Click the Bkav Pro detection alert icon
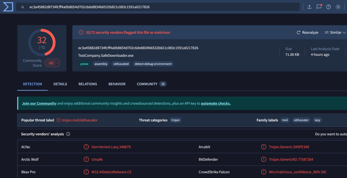Screen dimensions: 347x178 tap(86, 172)
